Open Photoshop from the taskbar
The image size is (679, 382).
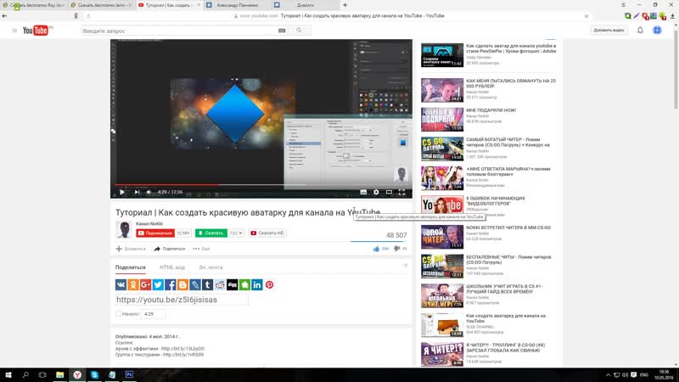[129, 374]
